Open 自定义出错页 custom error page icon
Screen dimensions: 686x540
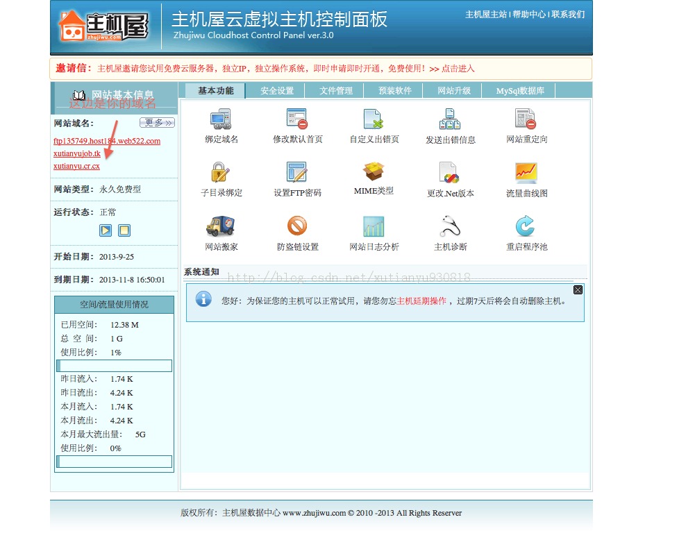pyautogui.click(x=374, y=119)
